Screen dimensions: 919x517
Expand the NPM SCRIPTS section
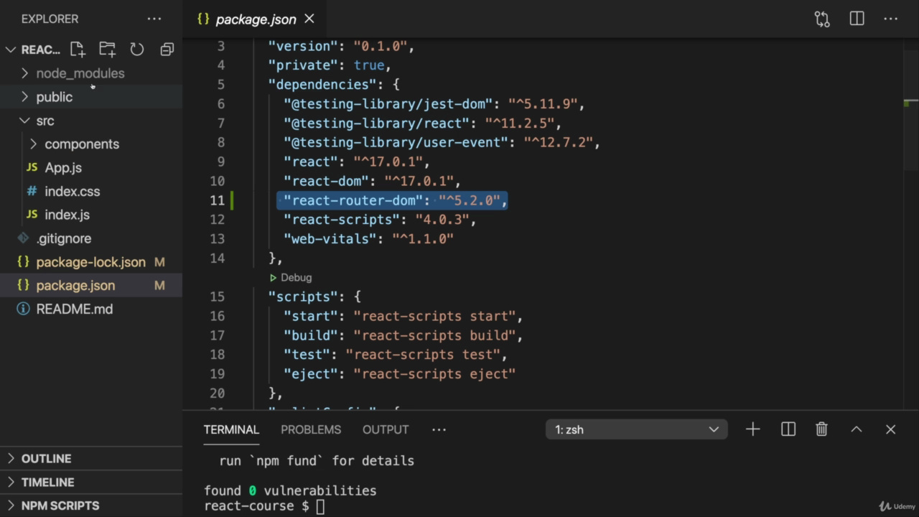(x=60, y=506)
